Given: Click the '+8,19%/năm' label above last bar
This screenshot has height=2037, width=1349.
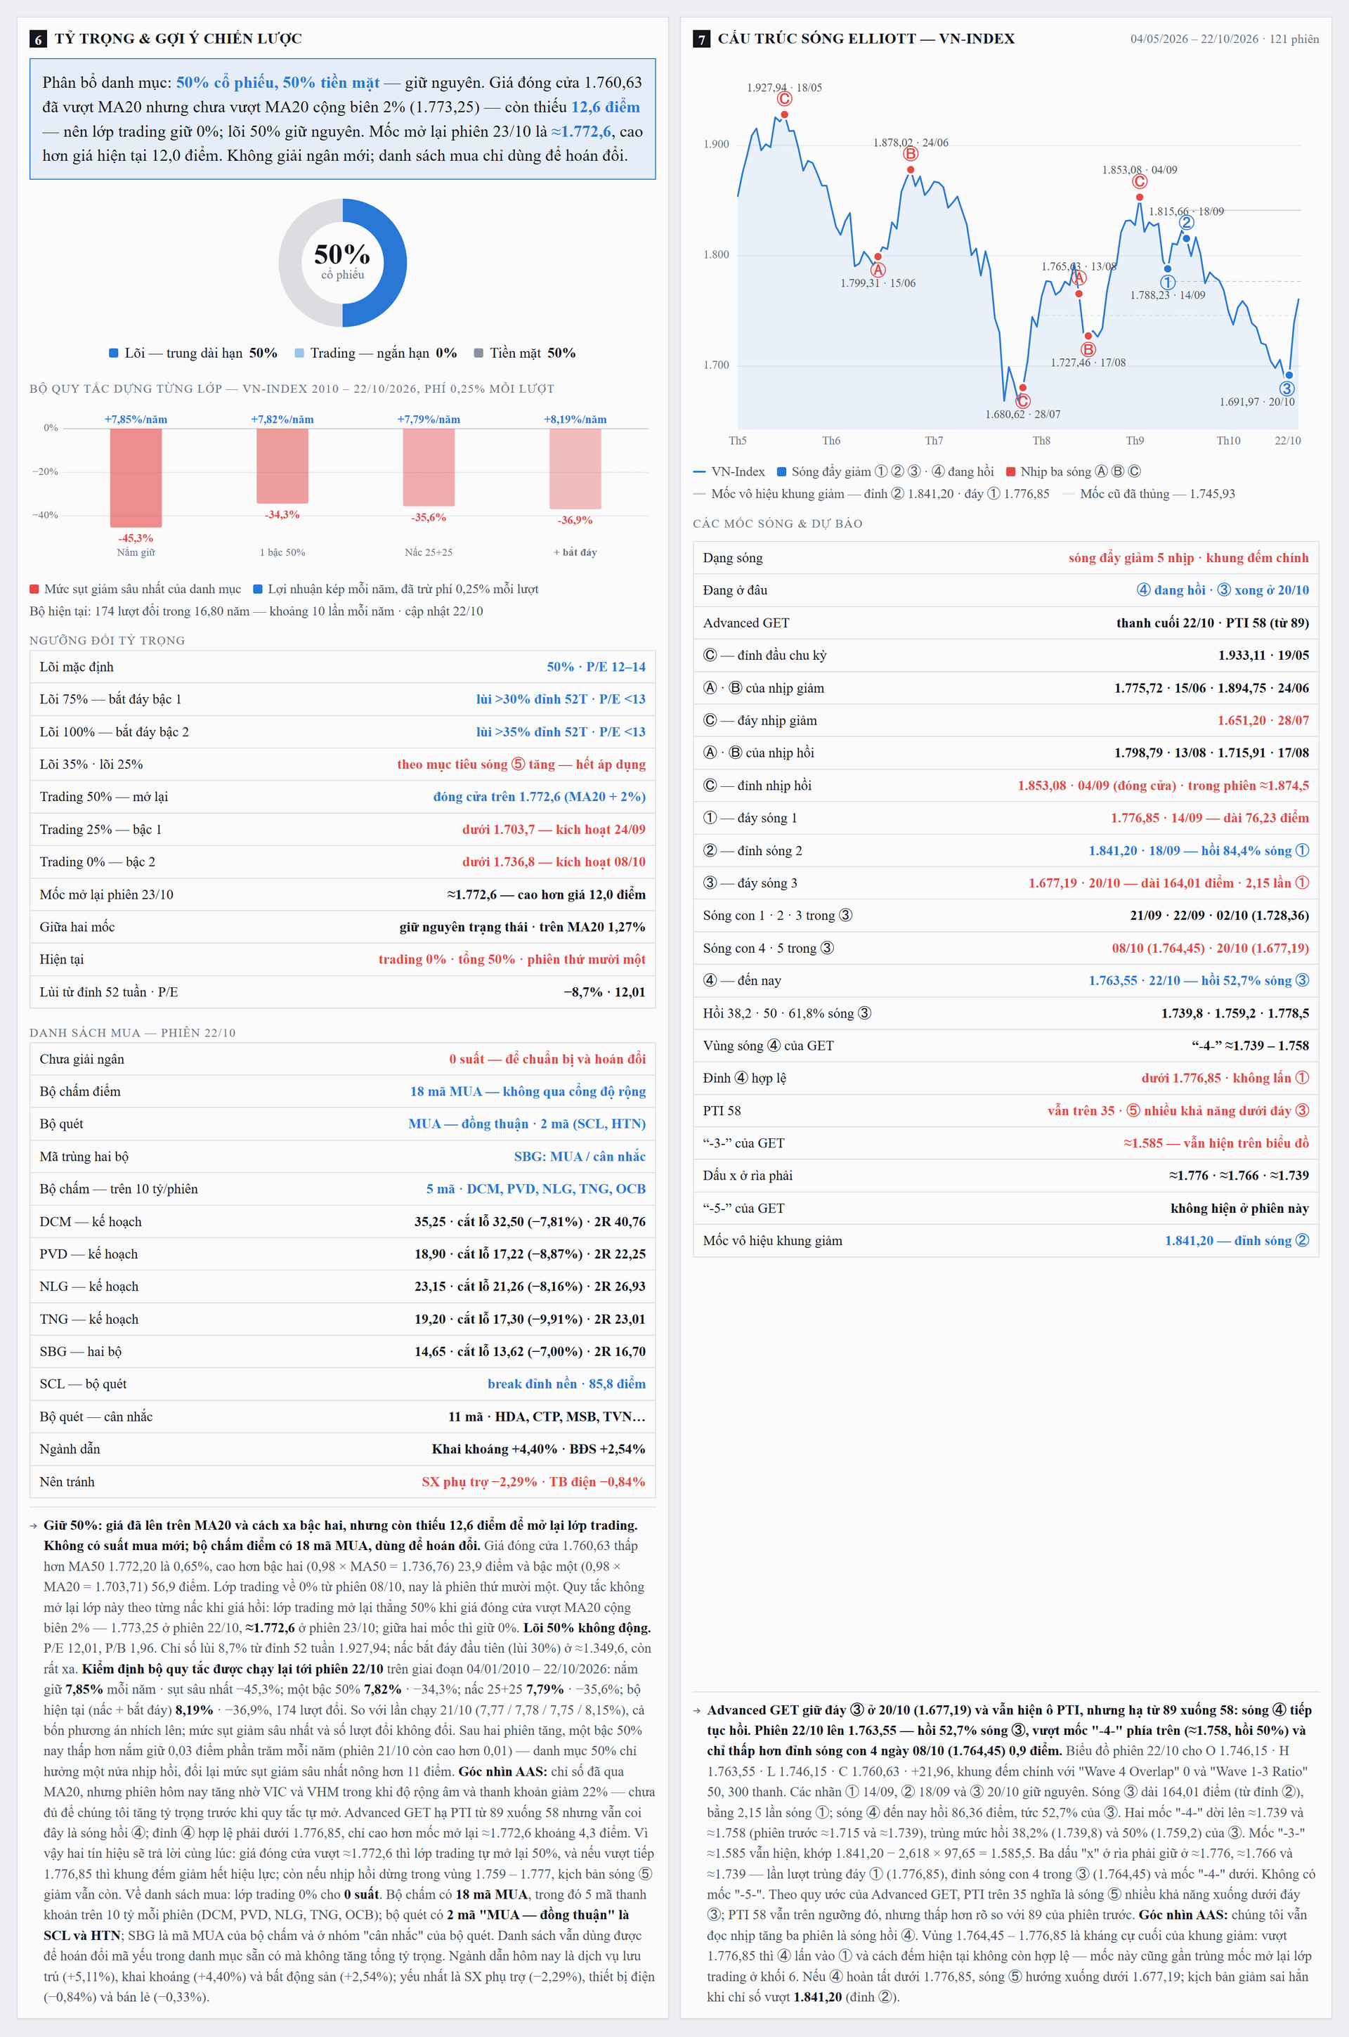Looking at the screenshot, I should [x=575, y=419].
